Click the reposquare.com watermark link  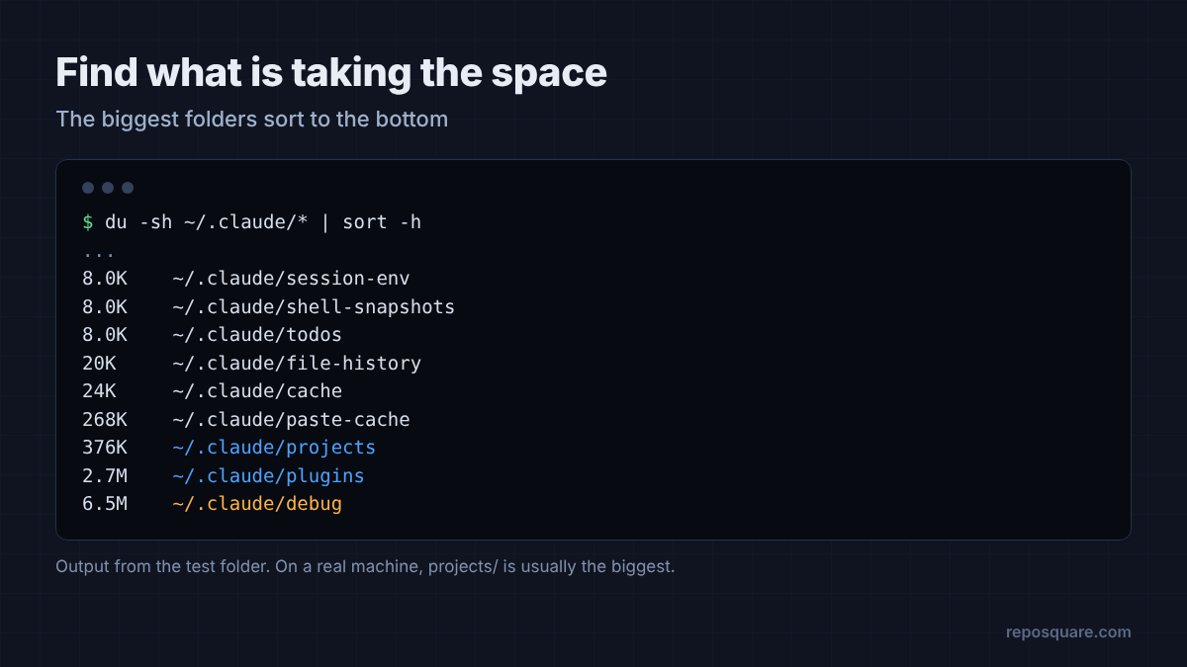pyautogui.click(x=1068, y=632)
